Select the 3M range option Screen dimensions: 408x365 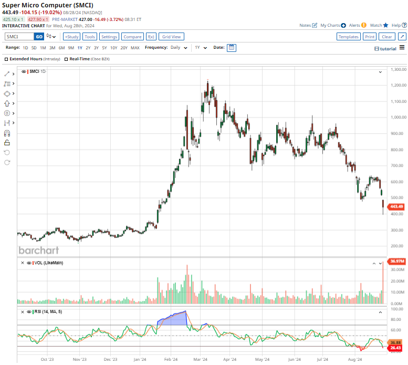pyautogui.click(x=52, y=48)
